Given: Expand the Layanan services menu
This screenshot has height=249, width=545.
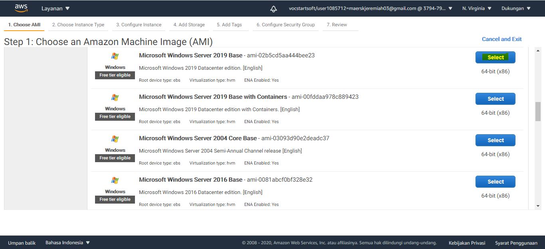Looking at the screenshot, I should [55, 8].
